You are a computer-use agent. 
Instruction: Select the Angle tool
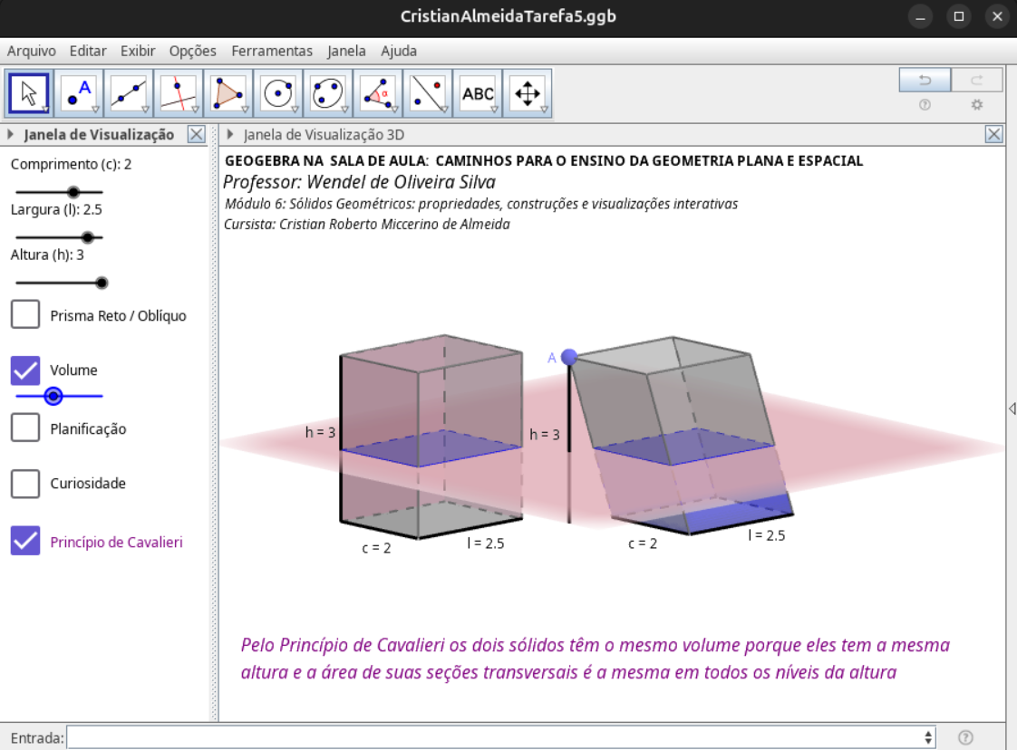378,93
